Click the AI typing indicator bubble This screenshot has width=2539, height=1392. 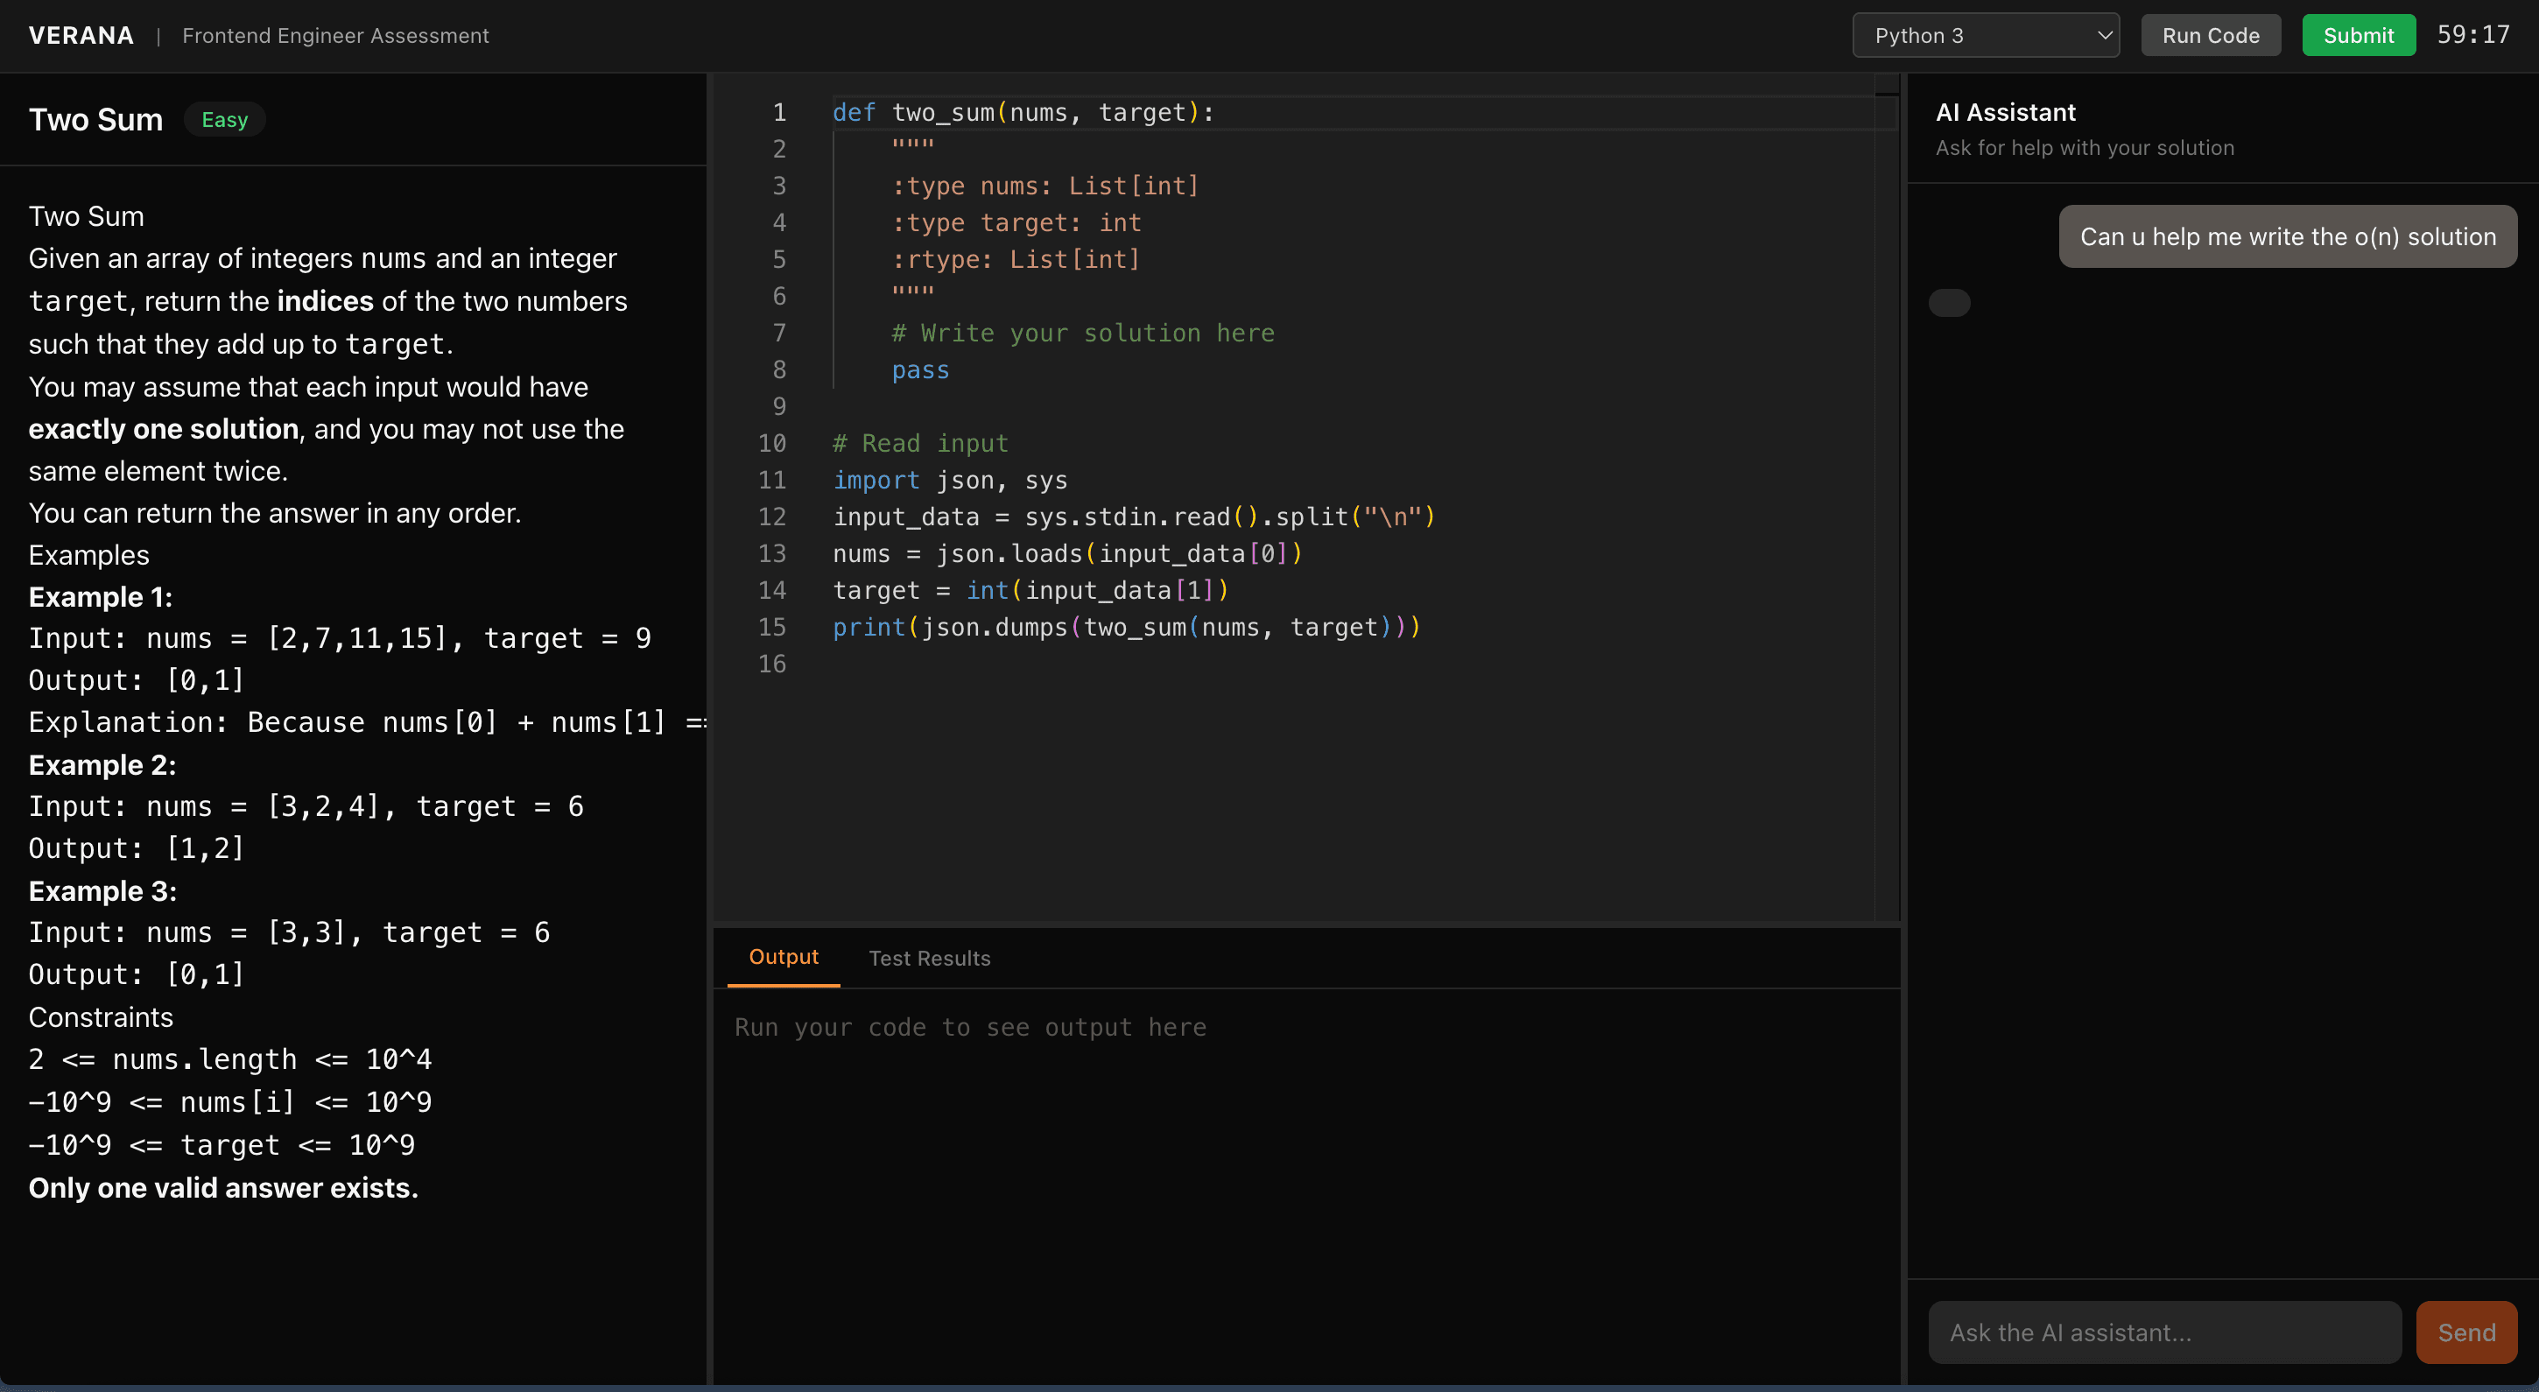tap(1949, 303)
